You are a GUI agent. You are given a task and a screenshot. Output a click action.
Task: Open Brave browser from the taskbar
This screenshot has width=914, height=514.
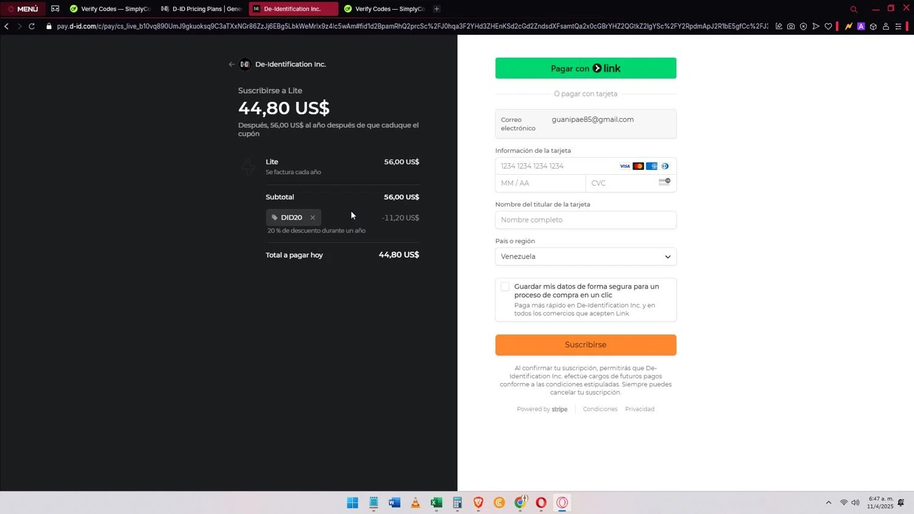[478, 502]
